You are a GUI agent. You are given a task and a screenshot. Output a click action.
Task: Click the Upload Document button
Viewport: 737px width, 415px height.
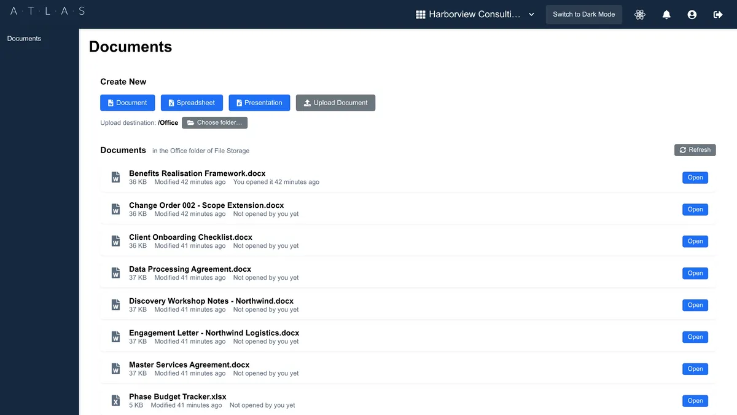coord(335,103)
